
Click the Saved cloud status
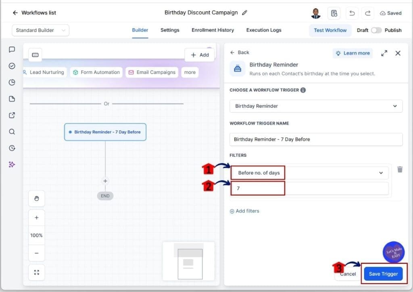coord(390,13)
